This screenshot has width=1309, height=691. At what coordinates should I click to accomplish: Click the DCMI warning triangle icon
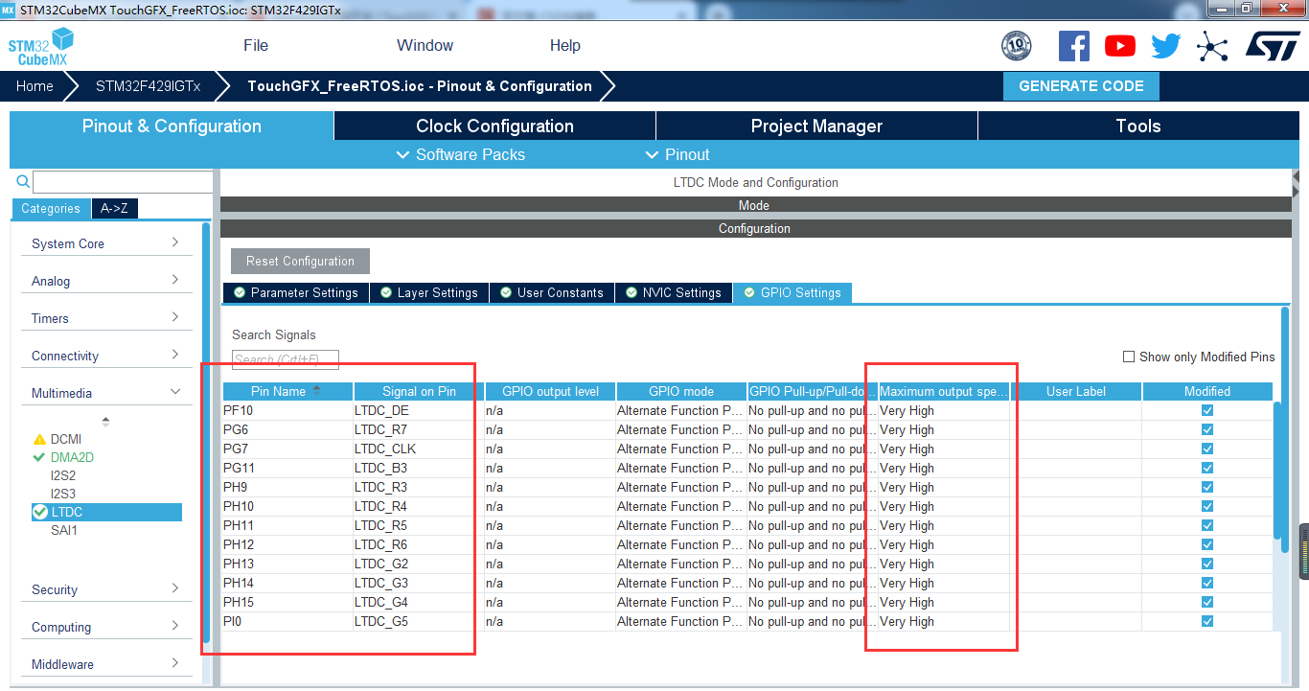click(39, 439)
